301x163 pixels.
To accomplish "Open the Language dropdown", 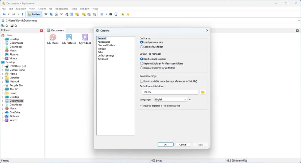I will (171, 100).
